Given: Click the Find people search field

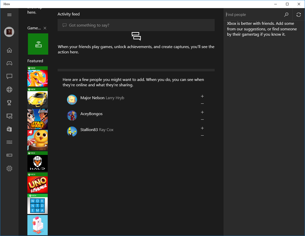Looking at the screenshot, I should pos(254,15).
